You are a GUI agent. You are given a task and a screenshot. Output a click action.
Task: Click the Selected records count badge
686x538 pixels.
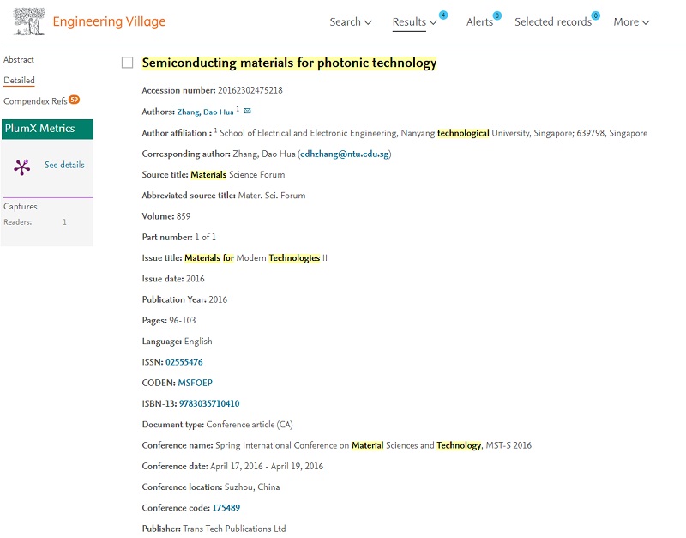click(596, 15)
